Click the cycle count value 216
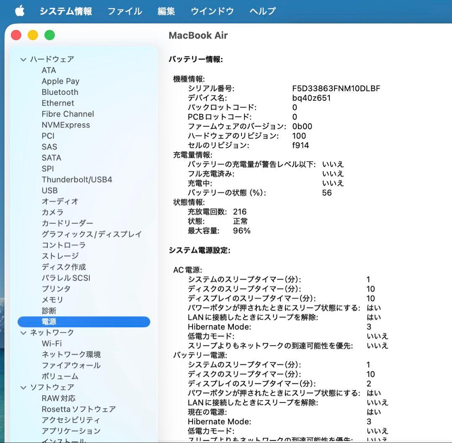This screenshot has width=452, height=443. (x=240, y=212)
